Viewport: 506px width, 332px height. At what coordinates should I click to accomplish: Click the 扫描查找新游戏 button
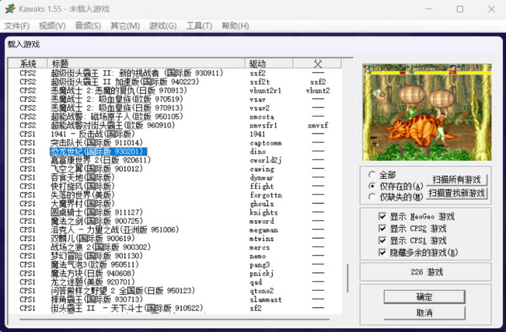[x=457, y=194]
